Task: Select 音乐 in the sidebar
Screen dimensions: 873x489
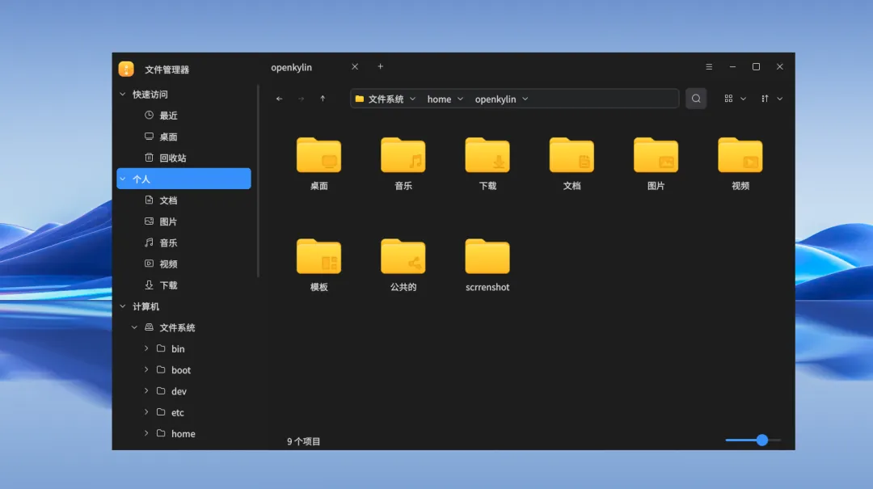Action: (x=168, y=242)
